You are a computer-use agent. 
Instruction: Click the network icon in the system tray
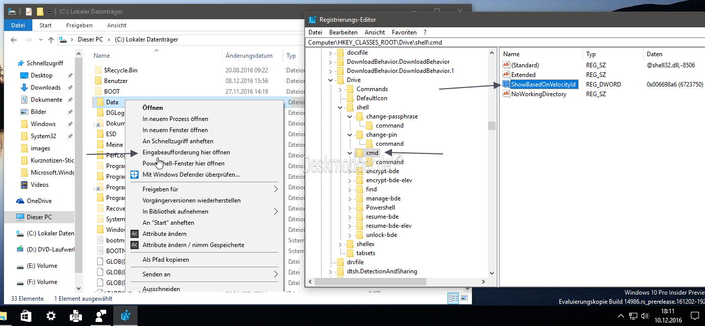633,316
